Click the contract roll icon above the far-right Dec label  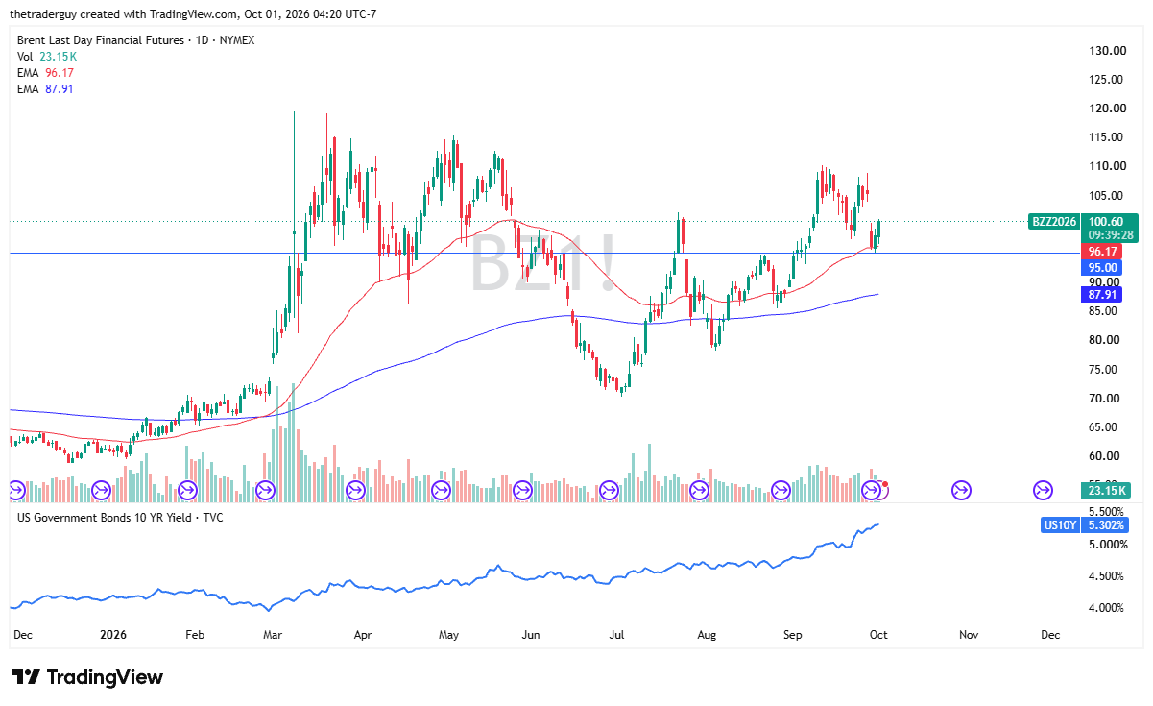1043,490
